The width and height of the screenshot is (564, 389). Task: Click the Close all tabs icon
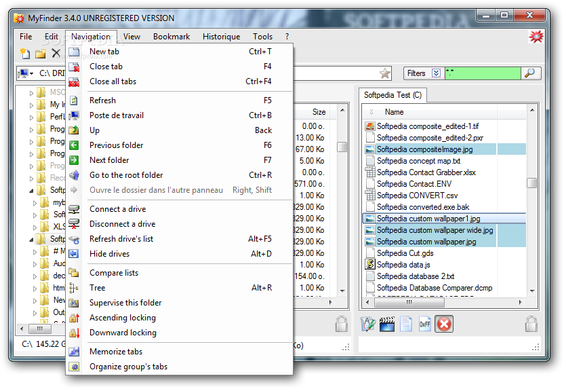[74, 81]
